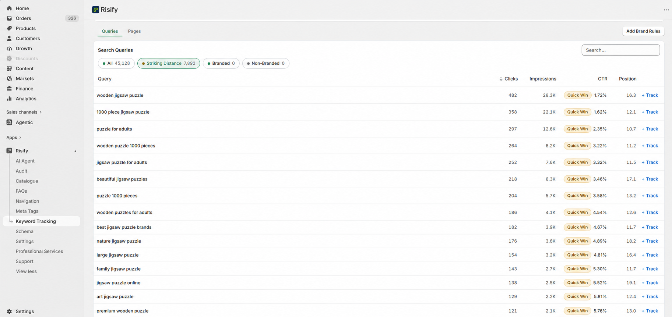Expand the Apps section chevron
The width and height of the screenshot is (672, 317).
20,138
